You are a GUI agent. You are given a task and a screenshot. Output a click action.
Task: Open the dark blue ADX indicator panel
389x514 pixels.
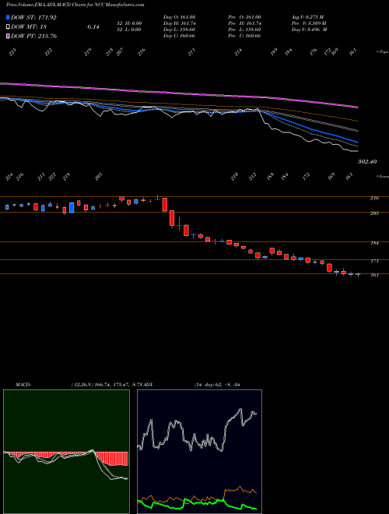[x=199, y=452]
